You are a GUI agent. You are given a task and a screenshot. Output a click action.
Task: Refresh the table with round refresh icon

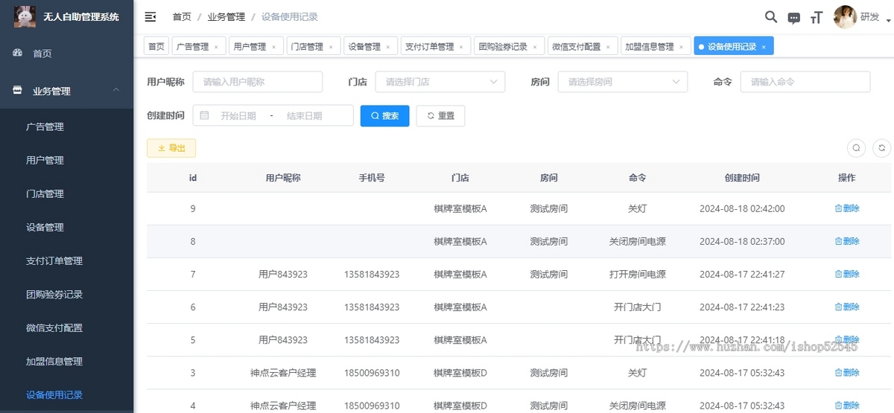pyautogui.click(x=882, y=148)
